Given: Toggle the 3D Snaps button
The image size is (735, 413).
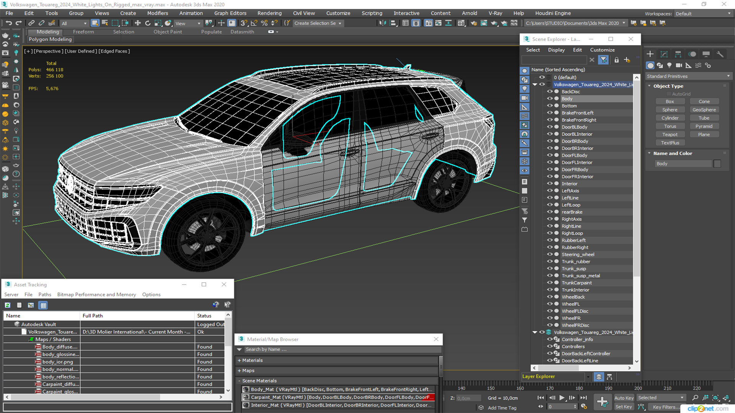Looking at the screenshot, I should point(244,23).
